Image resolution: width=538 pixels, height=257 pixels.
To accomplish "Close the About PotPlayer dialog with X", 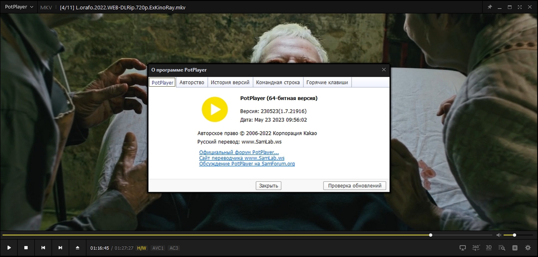I will 384,70.
